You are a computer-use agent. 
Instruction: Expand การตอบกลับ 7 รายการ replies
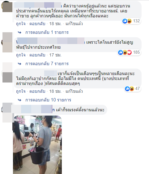point(47,64)
